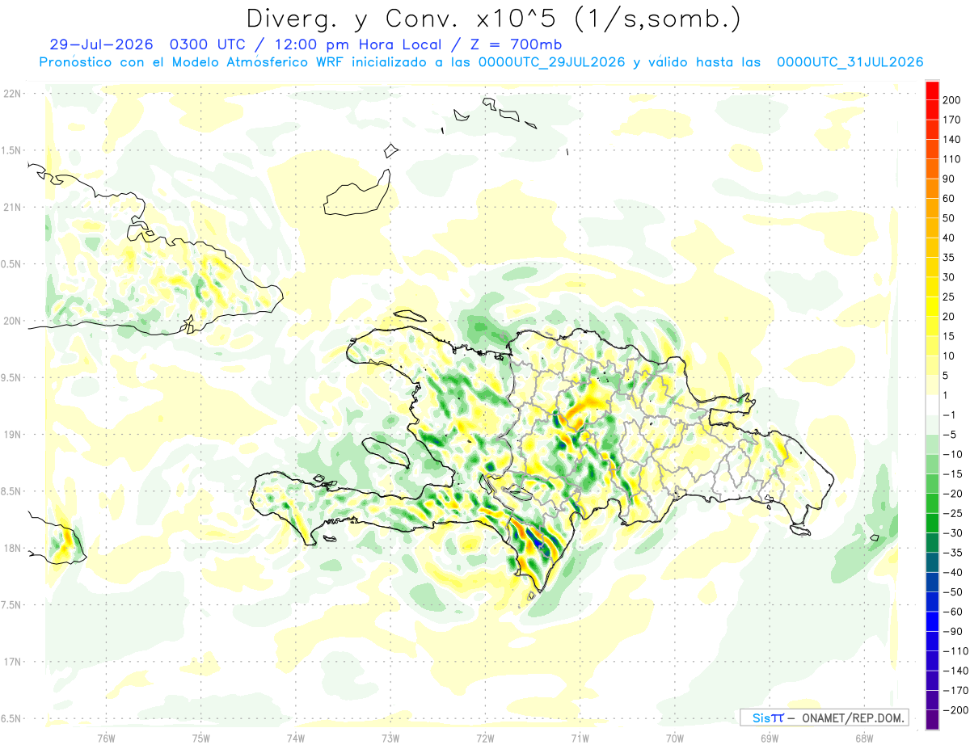Click the colorbar value -90 label
Viewport: 970px width, 749px height.
pos(952,632)
